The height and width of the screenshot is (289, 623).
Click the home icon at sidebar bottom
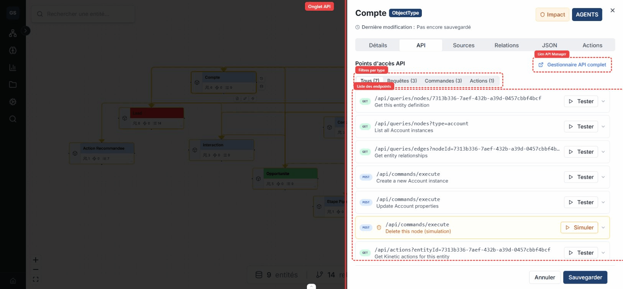click(x=13, y=281)
